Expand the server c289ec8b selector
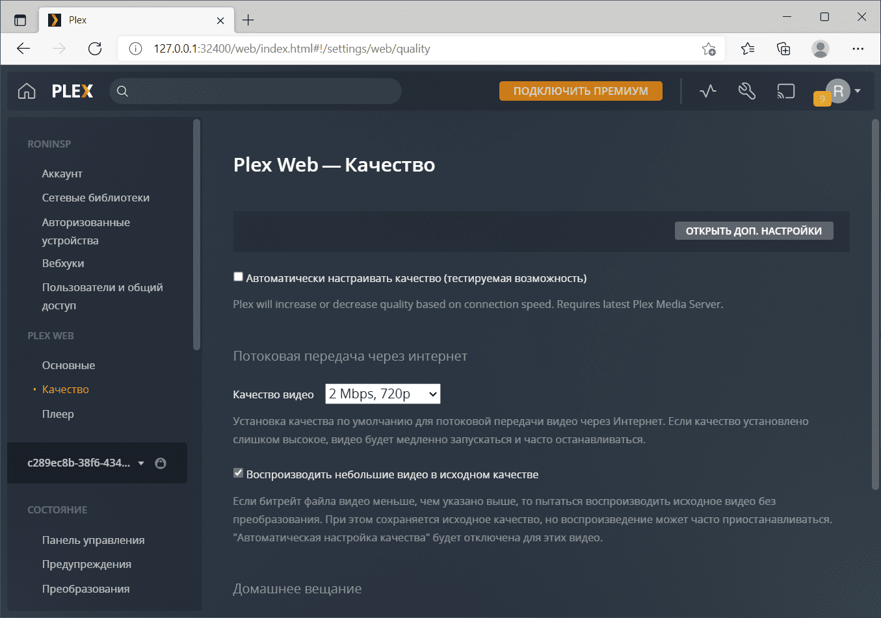Image resolution: width=881 pixels, height=618 pixels. tap(85, 463)
